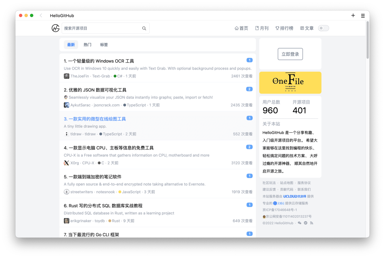Click the WeChat icon in footer
385x258 pixels.
[x=299, y=223]
